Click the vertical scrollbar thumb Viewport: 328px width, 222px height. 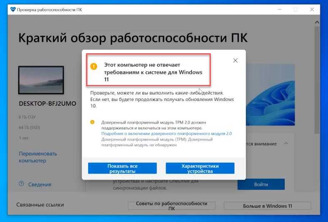[317, 79]
